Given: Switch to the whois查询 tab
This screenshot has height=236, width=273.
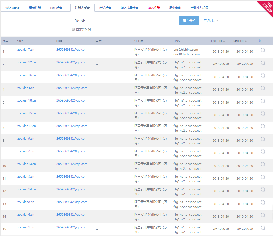Looking at the screenshot, I should [12, 8].
